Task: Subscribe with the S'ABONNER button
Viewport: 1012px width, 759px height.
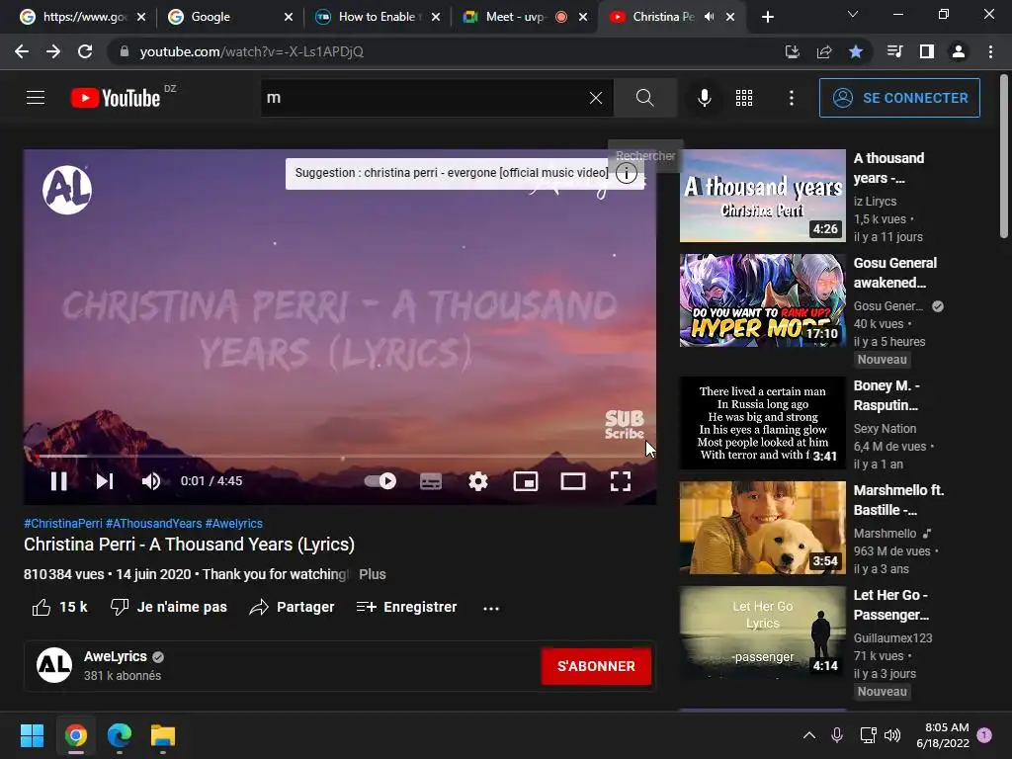Action: pyautogui.click(x=596, y=666)
